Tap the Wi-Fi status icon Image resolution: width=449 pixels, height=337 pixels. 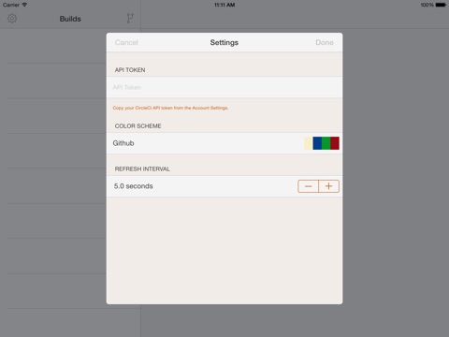click(24, 5)
